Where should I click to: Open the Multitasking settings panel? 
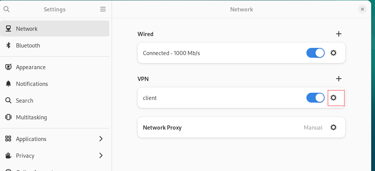tap(55, 117)
